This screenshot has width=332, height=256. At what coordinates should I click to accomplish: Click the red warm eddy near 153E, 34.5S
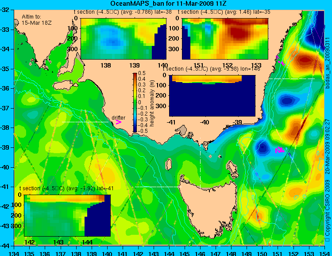point(305,60)
